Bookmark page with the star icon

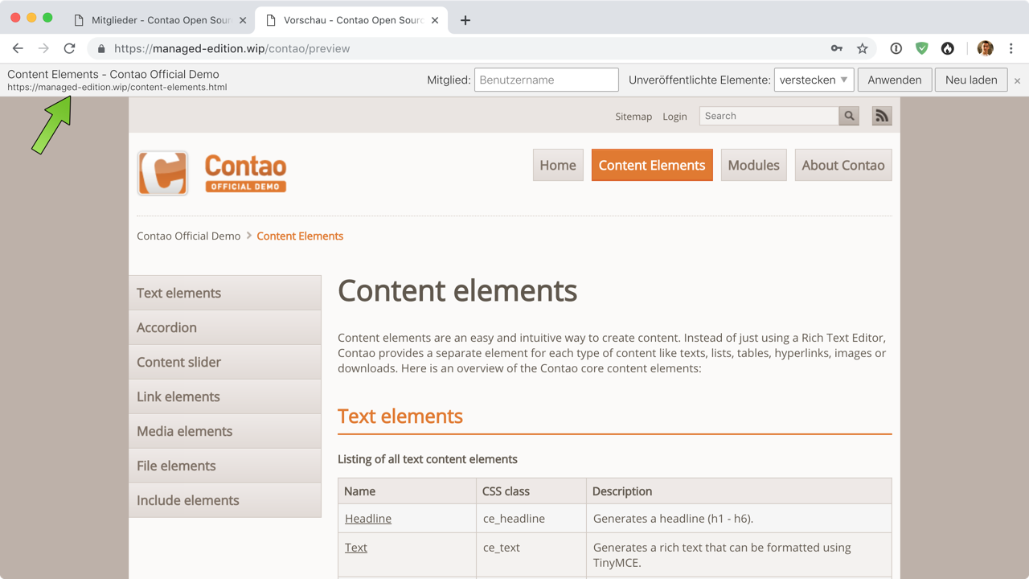863,48
